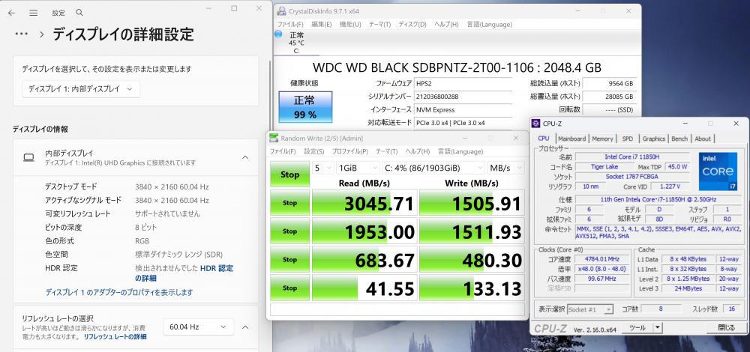Switch to the Bench tab in CPU-Z
The image size is (750, 352).
pos(679,139)
